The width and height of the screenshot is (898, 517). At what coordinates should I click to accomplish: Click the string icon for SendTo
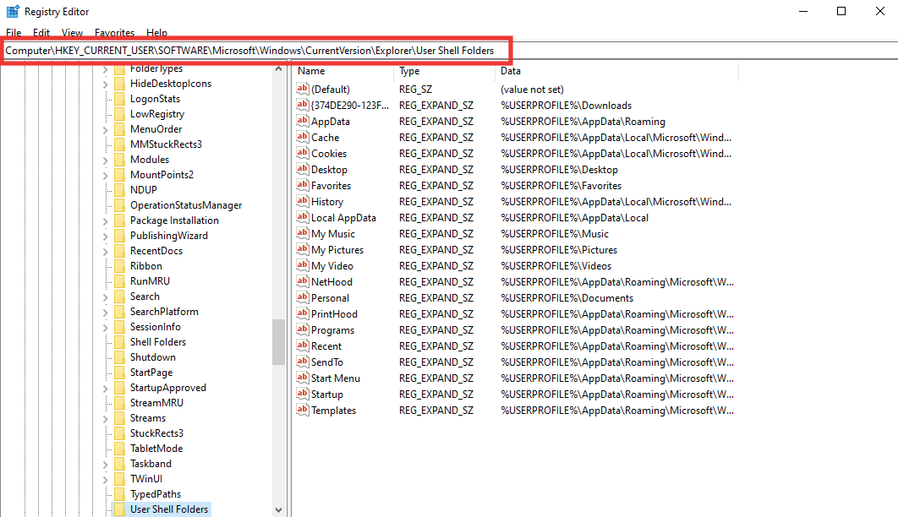[x=303, y=361]
